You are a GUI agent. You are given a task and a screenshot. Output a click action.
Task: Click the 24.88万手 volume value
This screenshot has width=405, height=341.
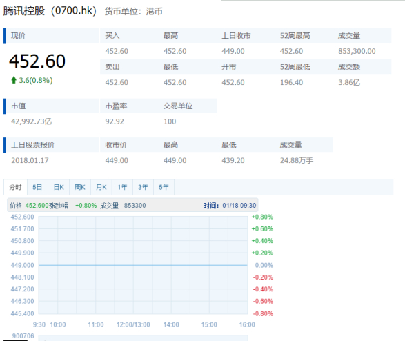297,160
